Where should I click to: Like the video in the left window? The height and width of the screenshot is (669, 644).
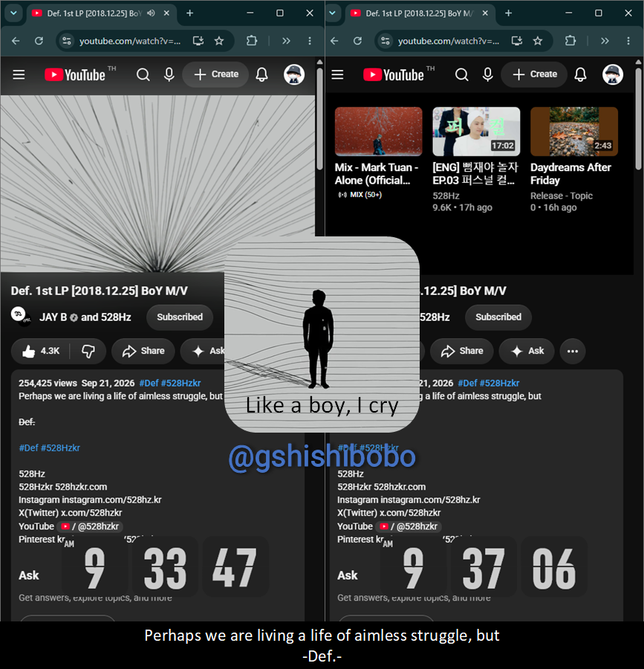tap(42, 351)
